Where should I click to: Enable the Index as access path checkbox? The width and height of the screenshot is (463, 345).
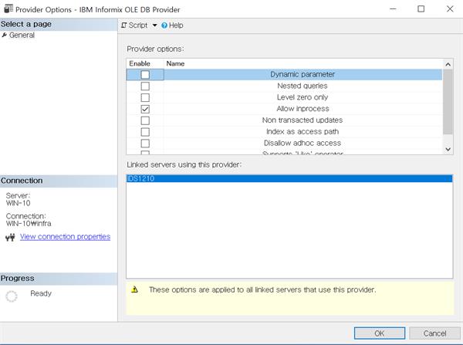pos(145,132)
